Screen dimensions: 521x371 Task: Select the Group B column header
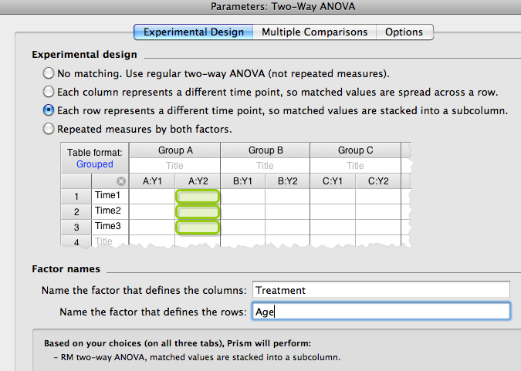click(x=266, y=150)
